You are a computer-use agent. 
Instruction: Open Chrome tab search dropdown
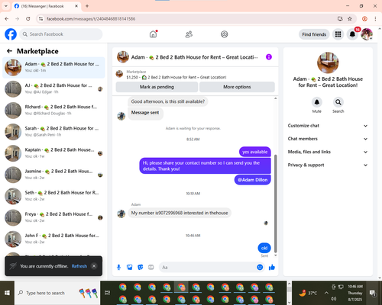click(x=6, y=6)
